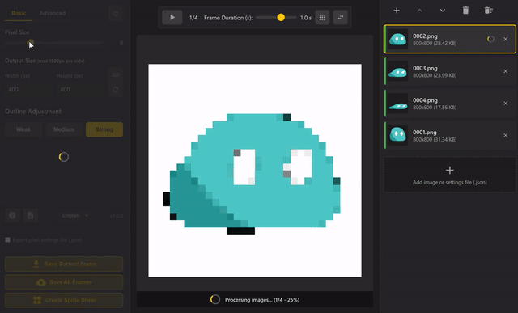Click Save All Frames button
Screen dimensions: 518x313
click(x=64, y=282)
